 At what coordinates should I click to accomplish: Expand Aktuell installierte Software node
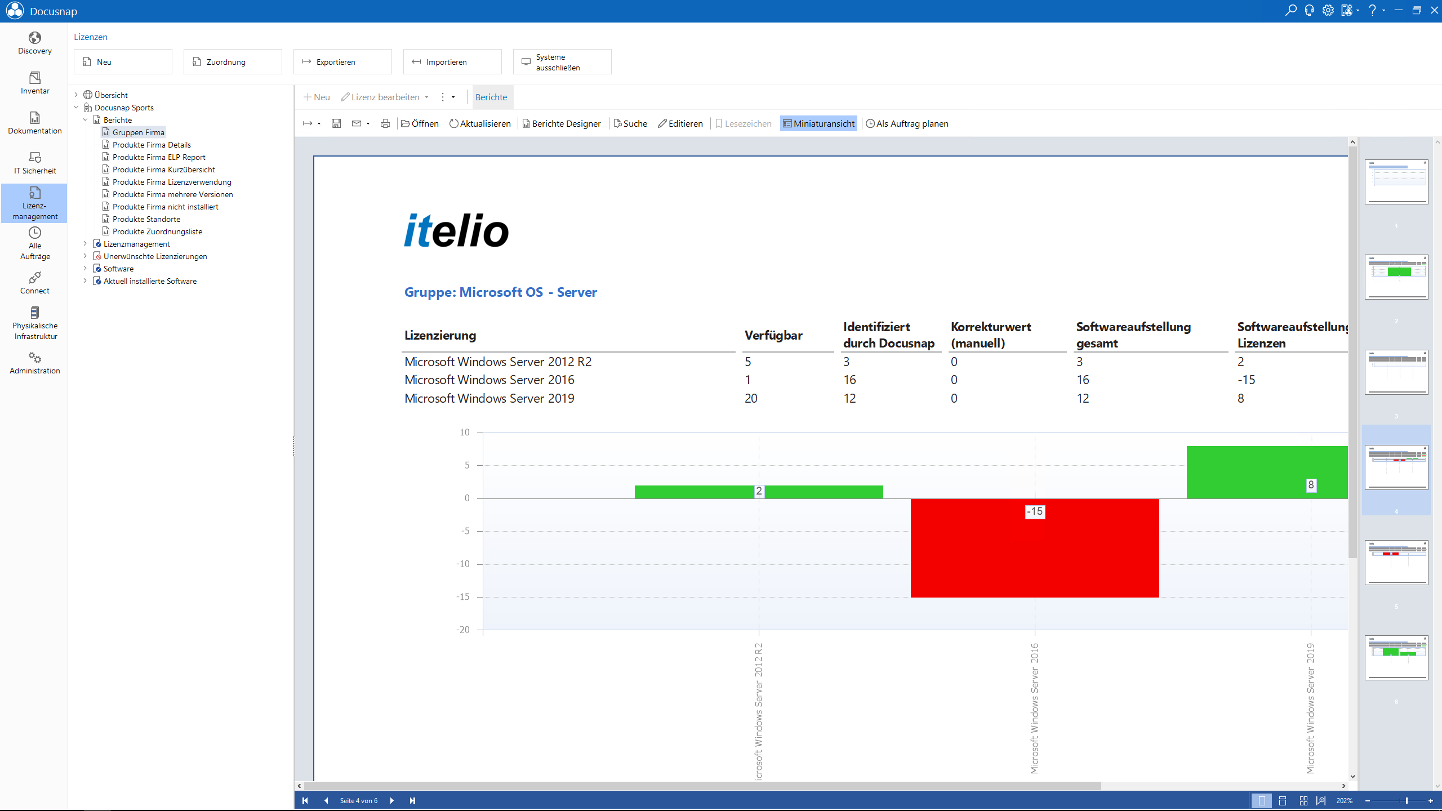[85, 281]
